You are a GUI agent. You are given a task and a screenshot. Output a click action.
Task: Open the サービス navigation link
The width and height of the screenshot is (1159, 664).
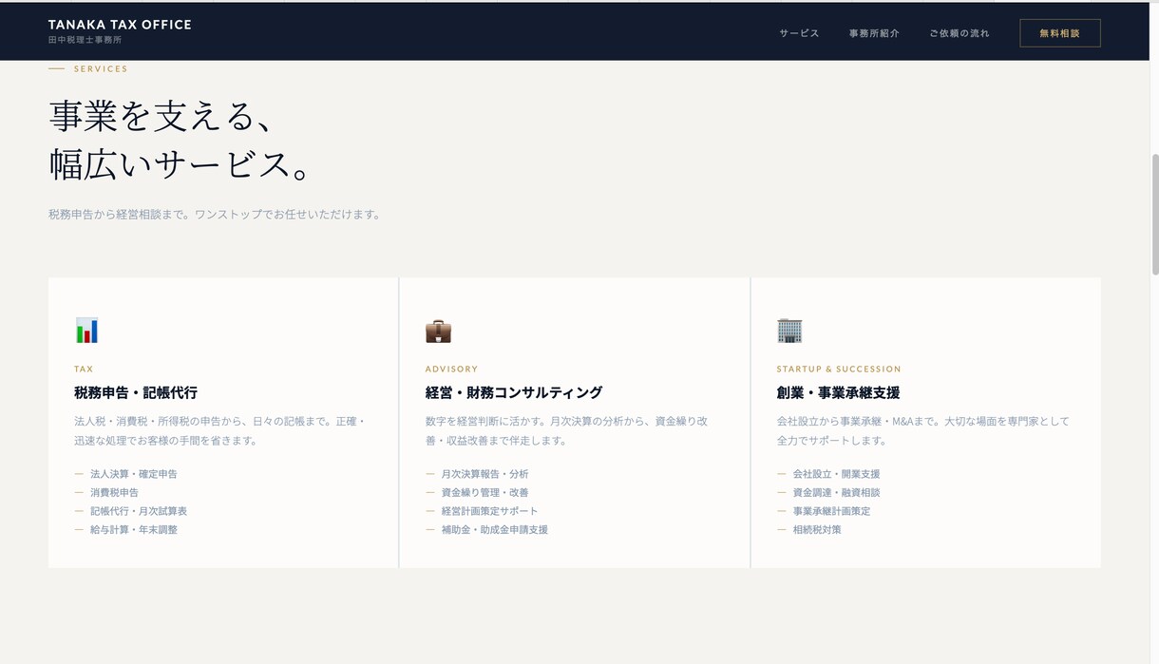coord(799,33)
